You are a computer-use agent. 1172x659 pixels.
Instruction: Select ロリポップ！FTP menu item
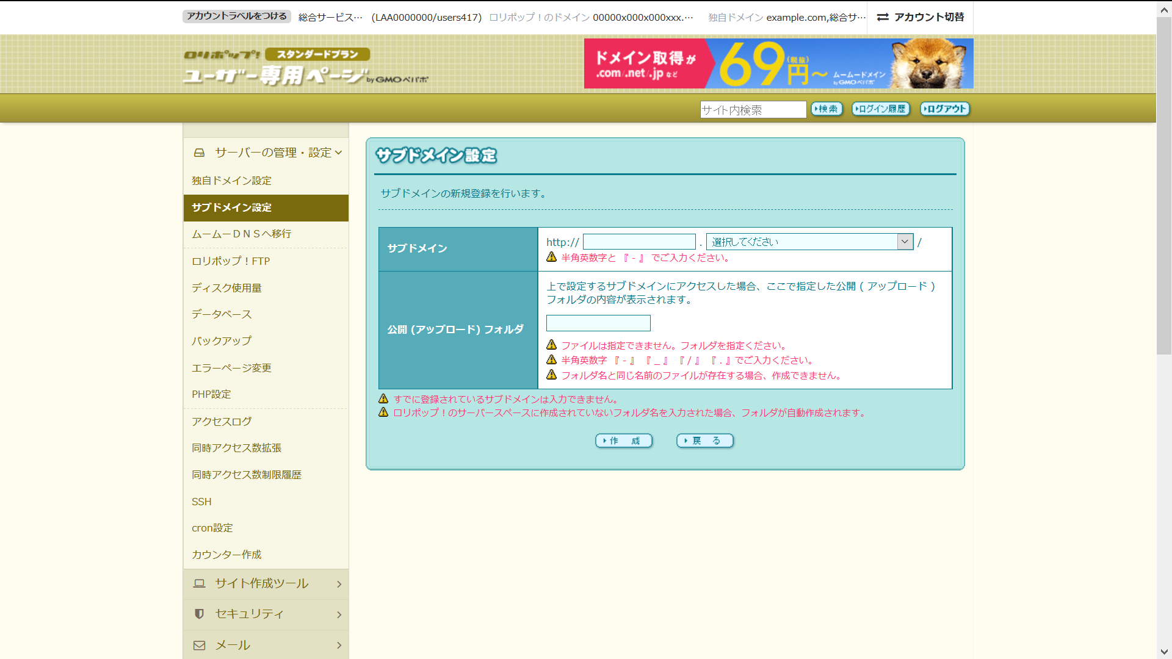231,261
